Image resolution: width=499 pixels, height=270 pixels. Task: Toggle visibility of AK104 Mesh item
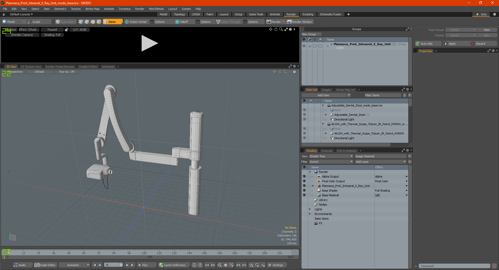304,129
